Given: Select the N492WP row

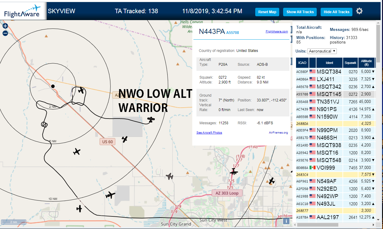Looking at the screenshot, I should [335, 196].
